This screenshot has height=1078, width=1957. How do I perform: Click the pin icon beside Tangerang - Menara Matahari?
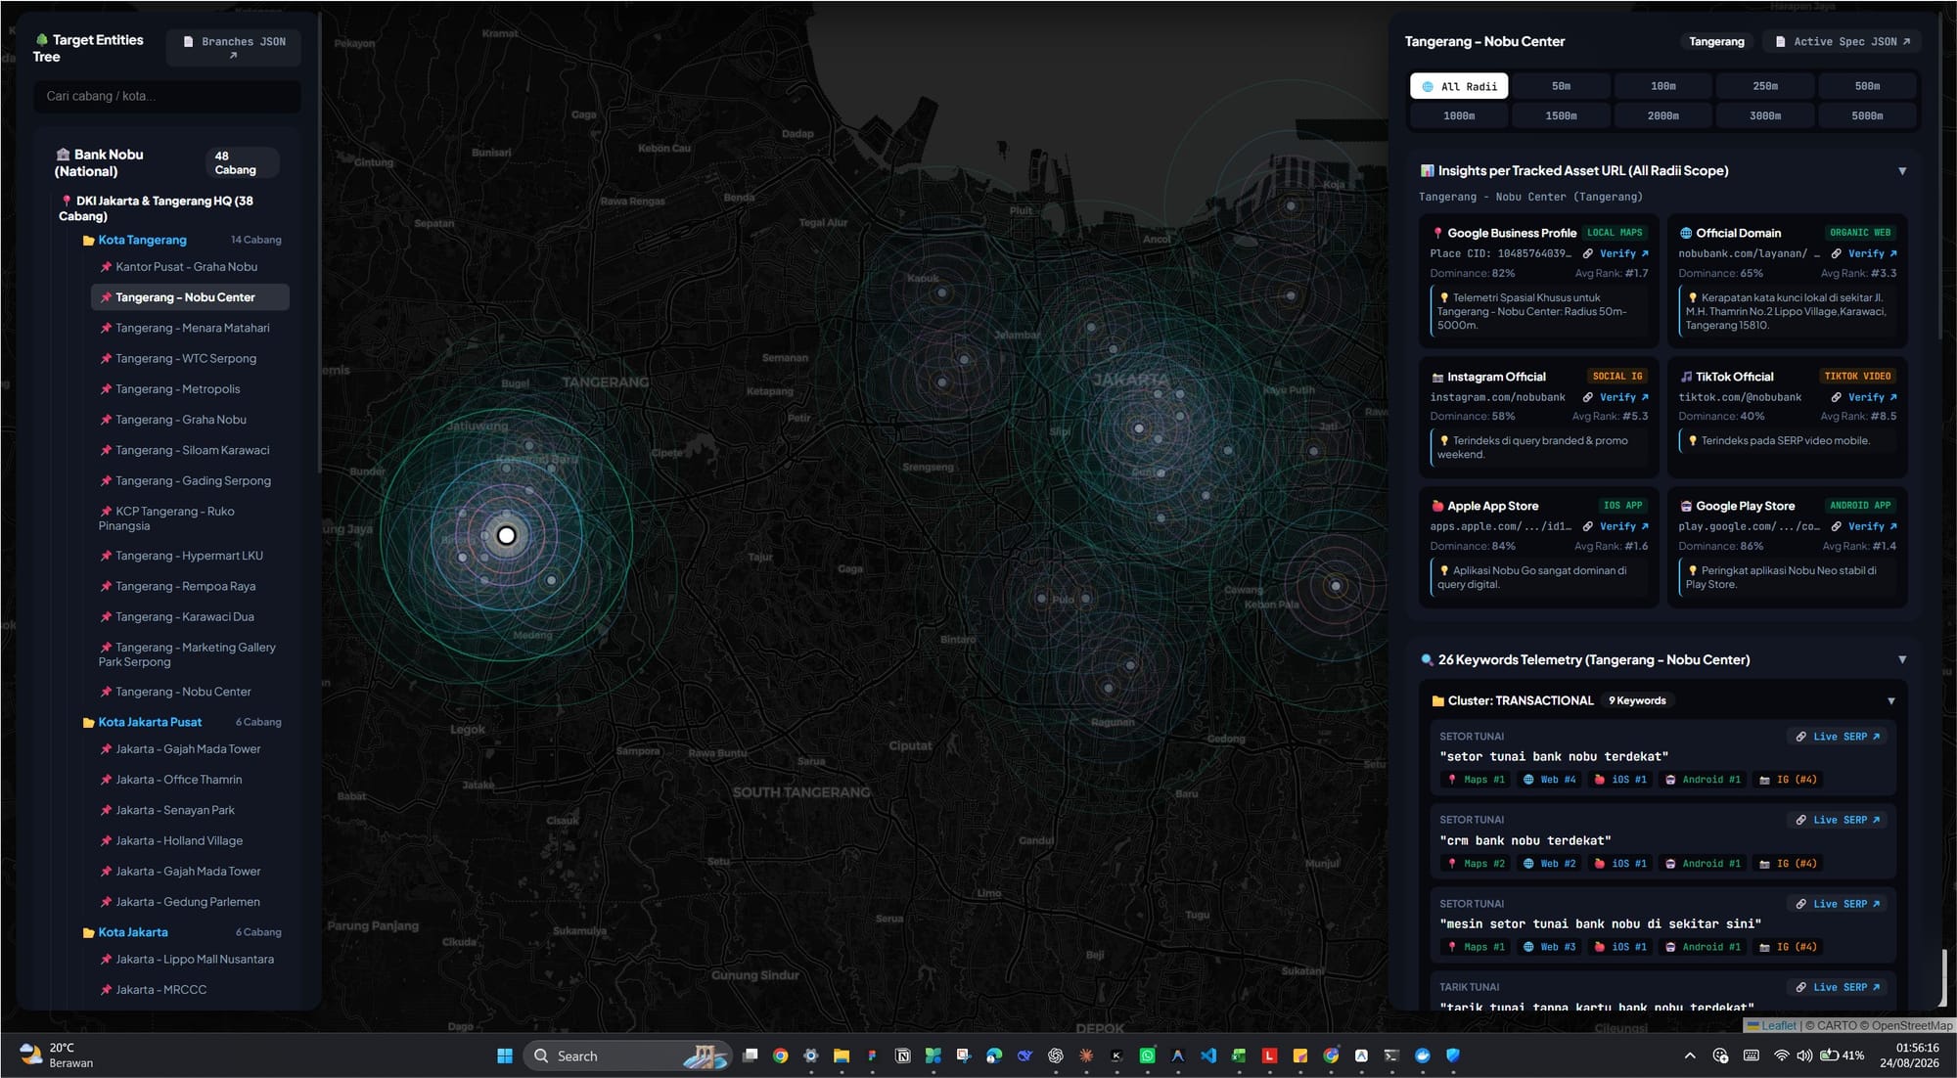click(106, 329)
